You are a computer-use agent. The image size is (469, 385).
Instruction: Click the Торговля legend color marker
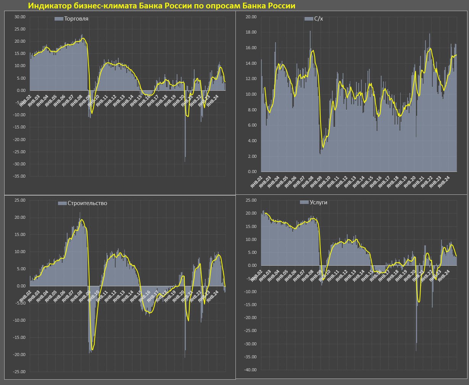pyautogui.click(x=59, y=19)
